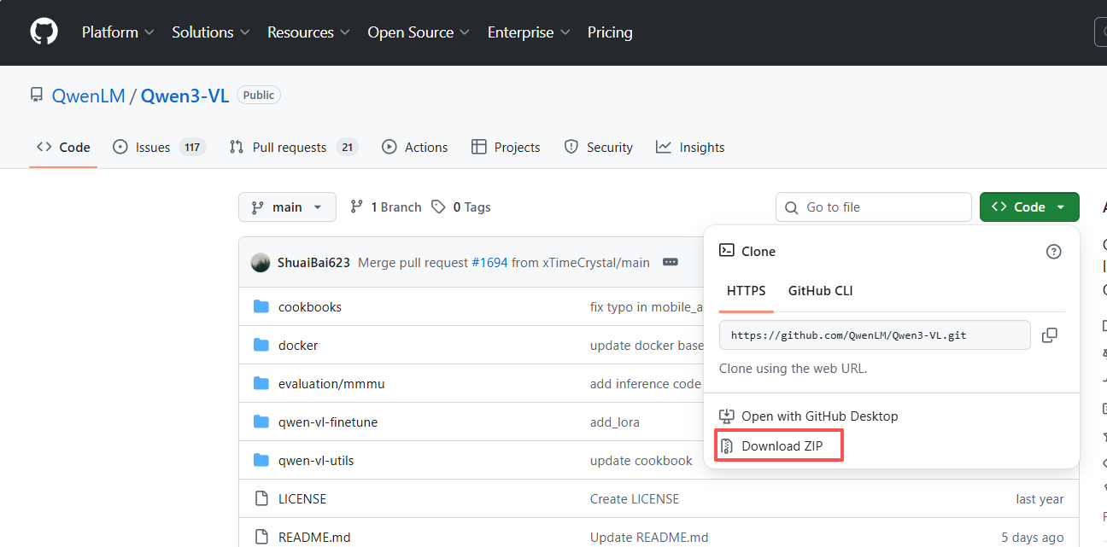Open the README.md file
1107x547 pixels.
(314, 538)
